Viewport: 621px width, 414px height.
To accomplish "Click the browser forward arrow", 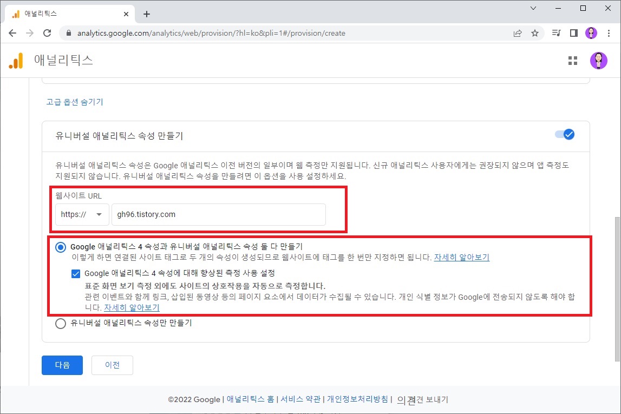I will [30, 33].
